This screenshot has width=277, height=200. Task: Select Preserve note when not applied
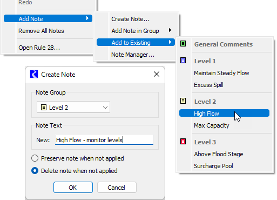click(x=35, y=158)
